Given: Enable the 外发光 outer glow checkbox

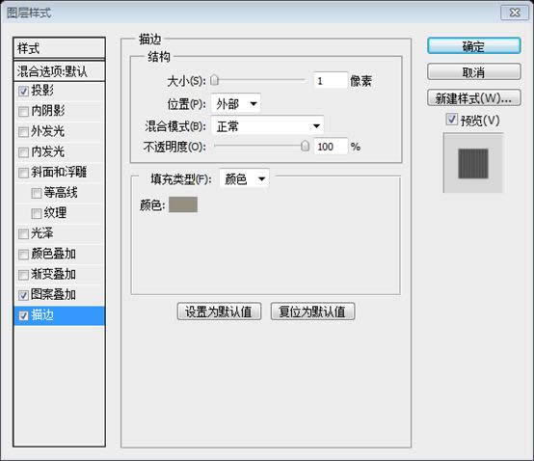Looking at the screenshot, I should (x=23, y=132).
